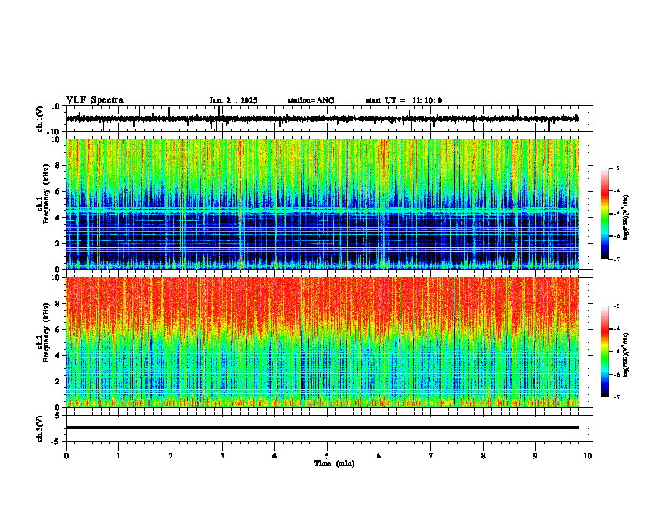Viewport: 662px width, 511px height.
Task: Click inside the ch.2 spectrogram panel
Action: [x=328, y=342]
